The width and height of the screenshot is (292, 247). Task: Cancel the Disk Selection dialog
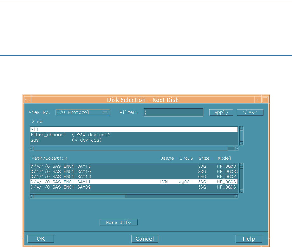click(x=145, y=239)
